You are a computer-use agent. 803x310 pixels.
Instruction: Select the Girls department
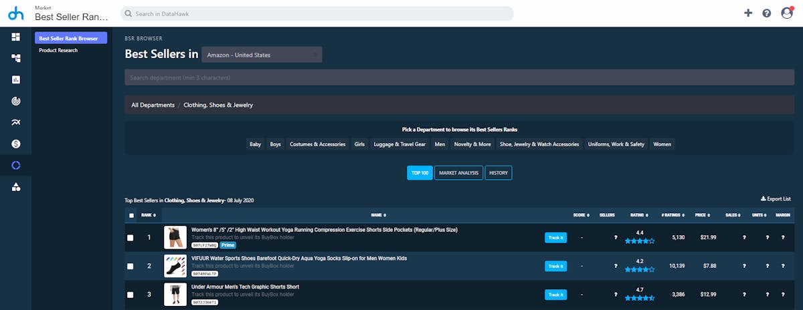pyautogui.click(x=360, y=144)
